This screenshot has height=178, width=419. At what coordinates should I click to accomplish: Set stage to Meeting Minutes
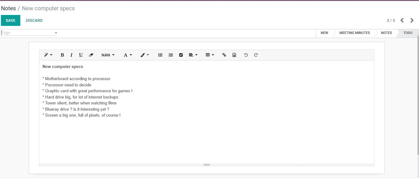click(354, 33)
